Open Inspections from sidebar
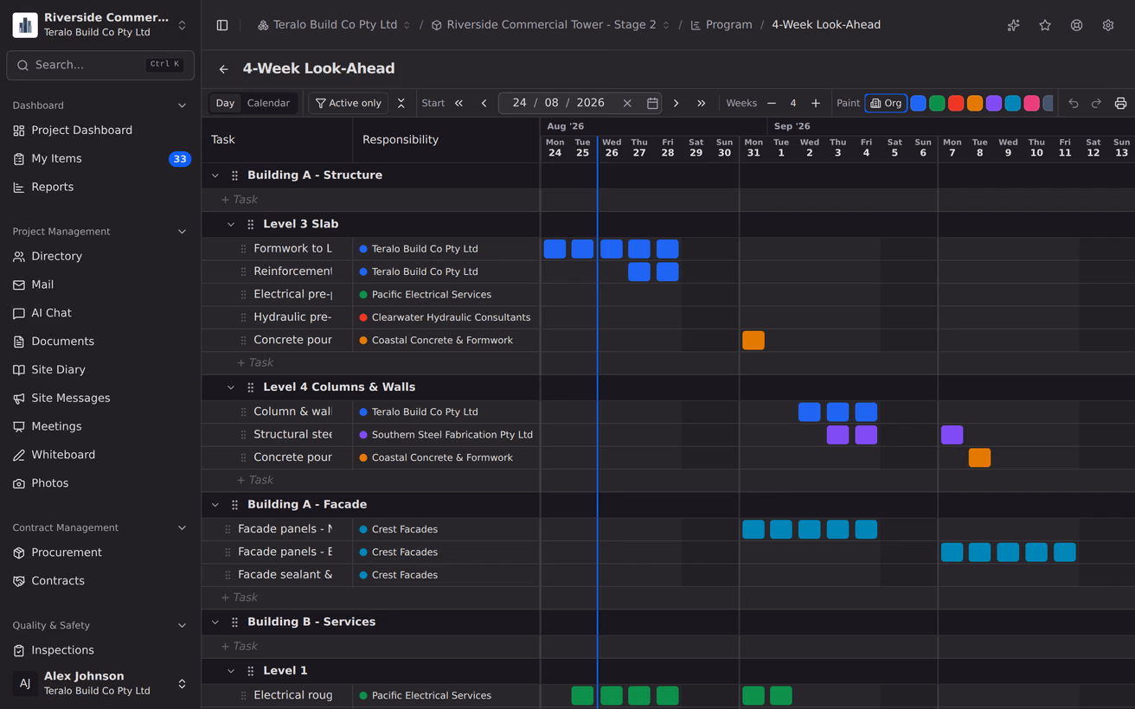The image size is (1135, 709). pos(100,650)
